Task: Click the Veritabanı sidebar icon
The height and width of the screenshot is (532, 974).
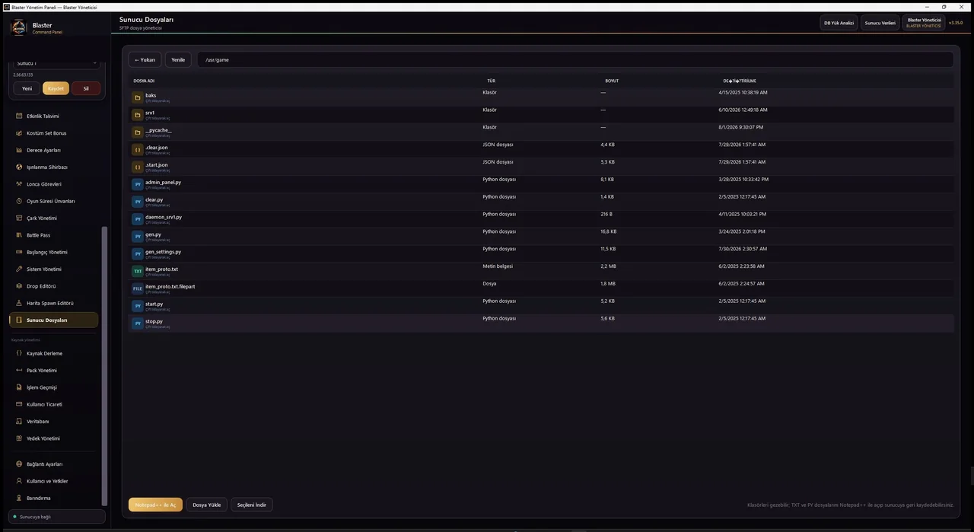Action: [x=19, y=422]
